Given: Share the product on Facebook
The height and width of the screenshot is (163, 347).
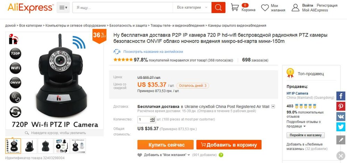Looking at the screenshot, I should click(341, 96).
